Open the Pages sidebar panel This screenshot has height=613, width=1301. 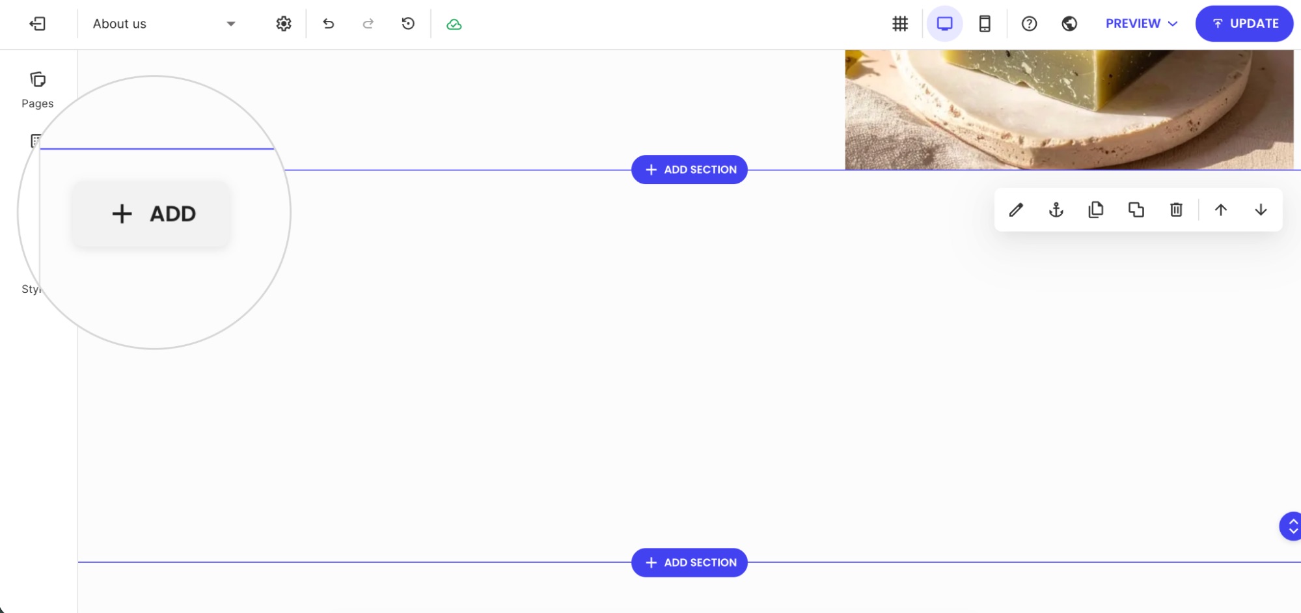click(x=38, y=90)
